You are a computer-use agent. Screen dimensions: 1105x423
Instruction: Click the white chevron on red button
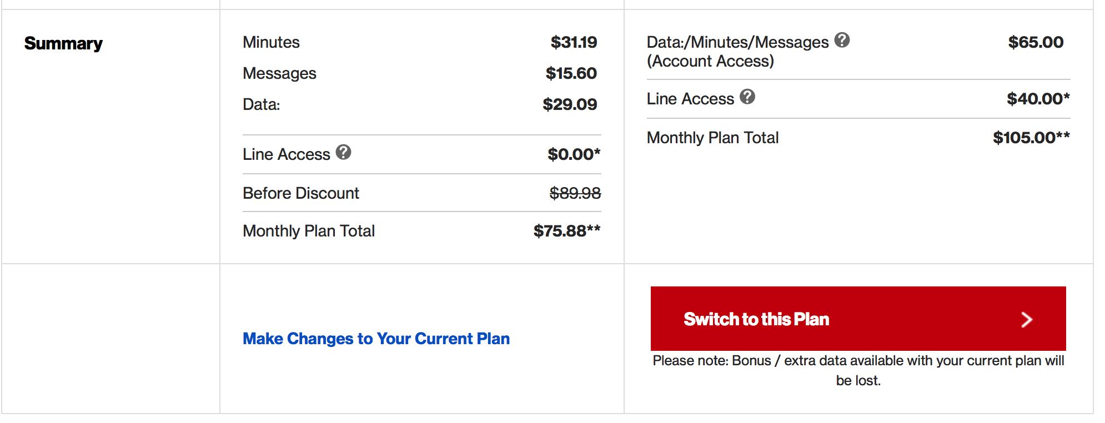coord(1026,319)
